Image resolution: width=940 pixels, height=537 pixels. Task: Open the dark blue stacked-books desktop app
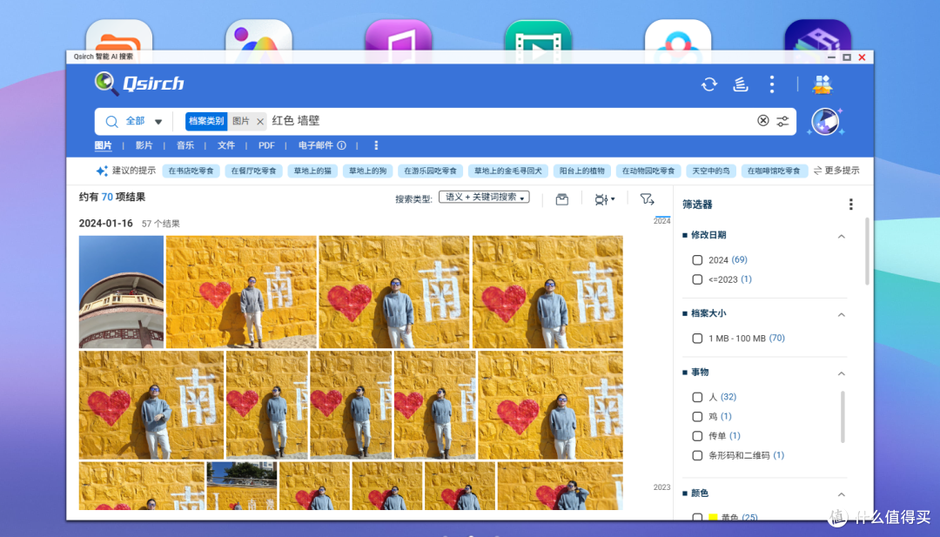(x=817, y=42)
